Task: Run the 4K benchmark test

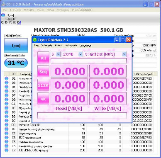Action: pyautogui.click(x=43, y=98)
